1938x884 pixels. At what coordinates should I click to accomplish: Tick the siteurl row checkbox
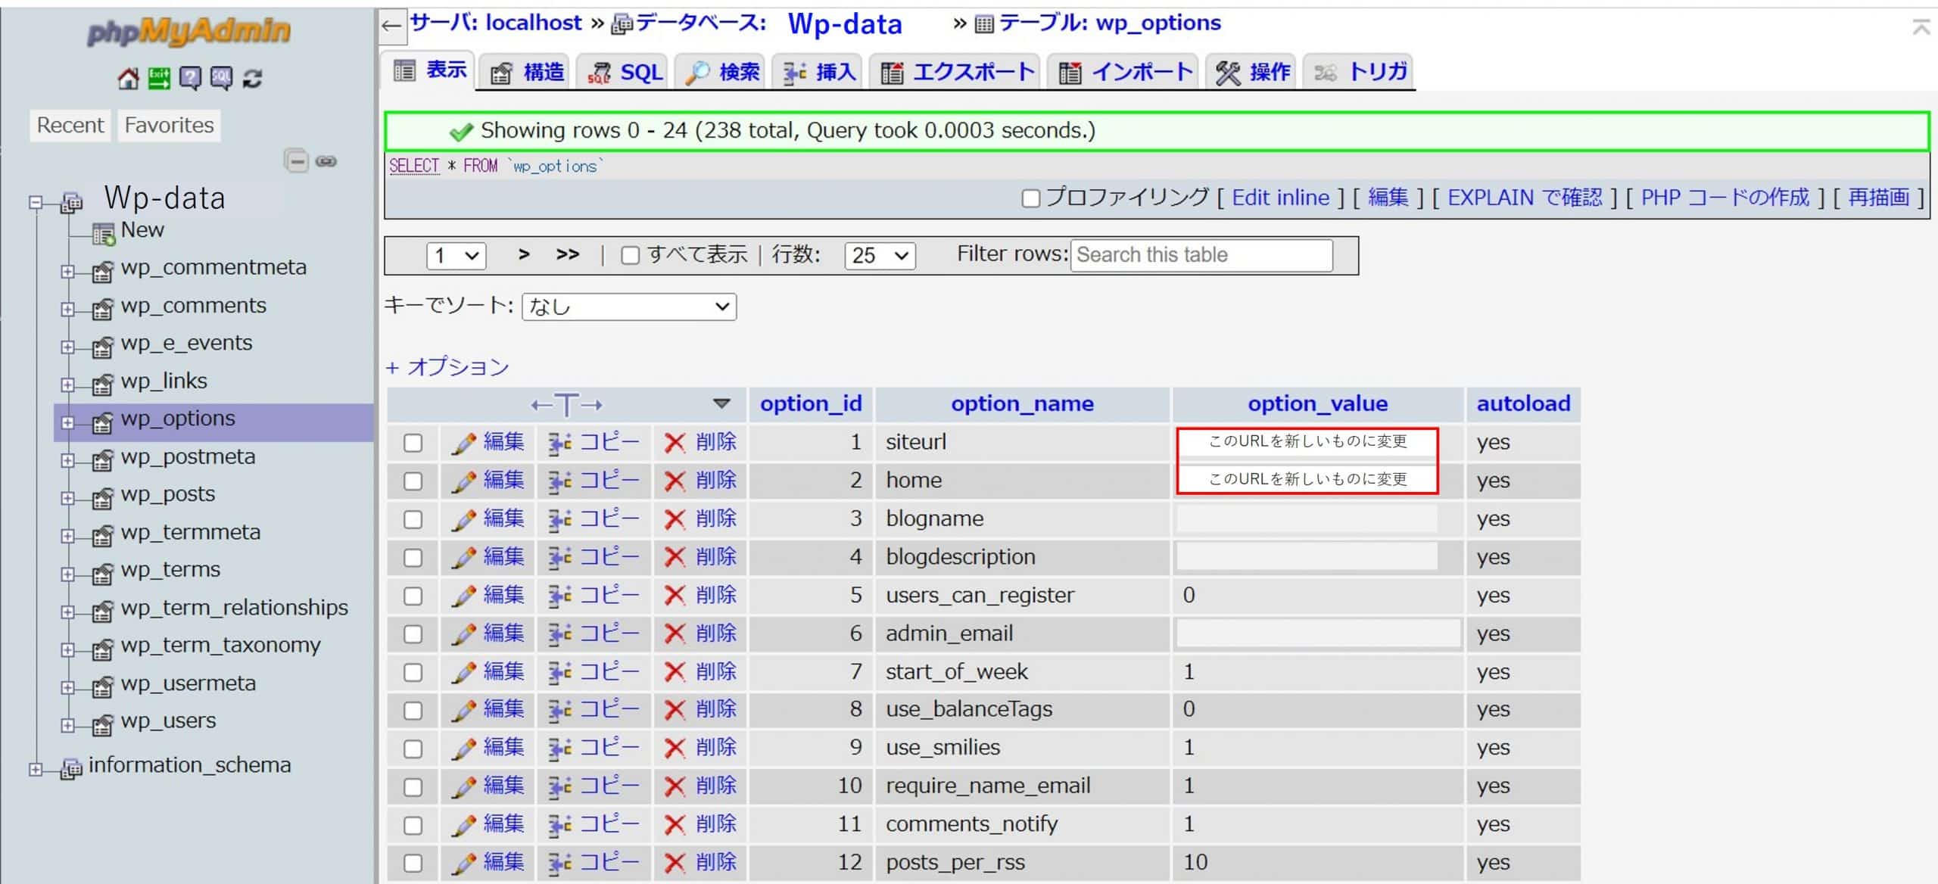[x=413, y=443]
